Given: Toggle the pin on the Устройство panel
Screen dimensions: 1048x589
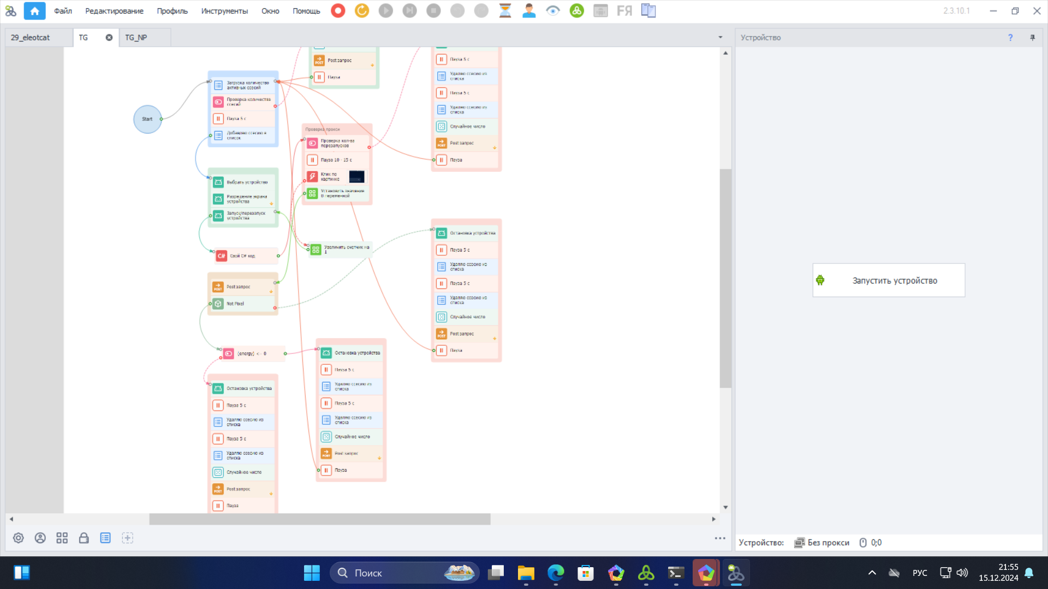Looking at the screenshot, I should (1033, 38).
